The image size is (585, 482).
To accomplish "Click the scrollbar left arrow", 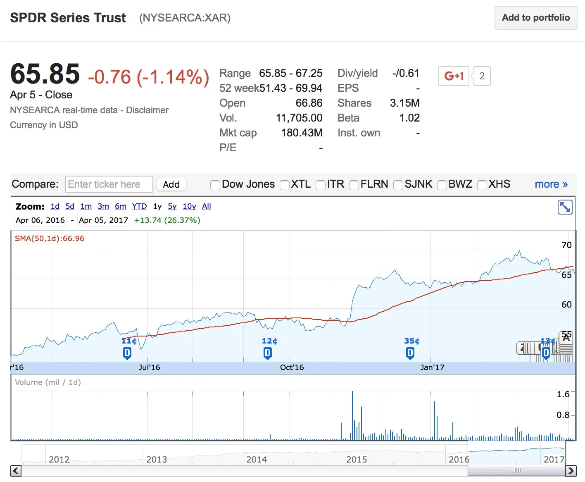I will click(16, 471).
